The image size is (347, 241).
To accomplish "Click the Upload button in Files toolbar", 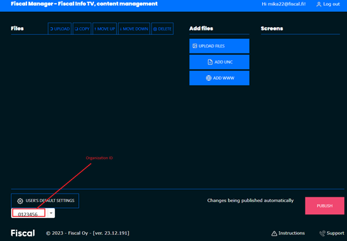I will [x=60, y=28].
